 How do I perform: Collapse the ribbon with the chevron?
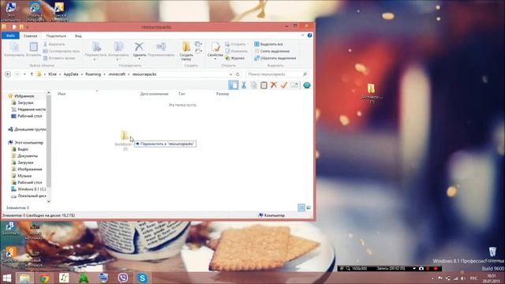click(x=302, y=35)
